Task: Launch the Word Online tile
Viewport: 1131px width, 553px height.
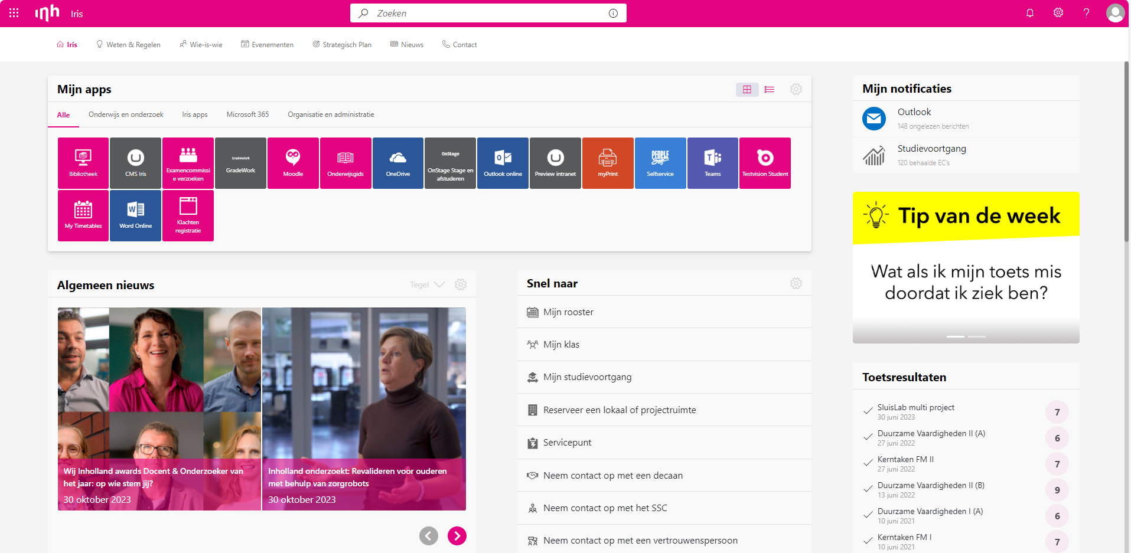Action: pyautogui.click(x=136, y=215)
